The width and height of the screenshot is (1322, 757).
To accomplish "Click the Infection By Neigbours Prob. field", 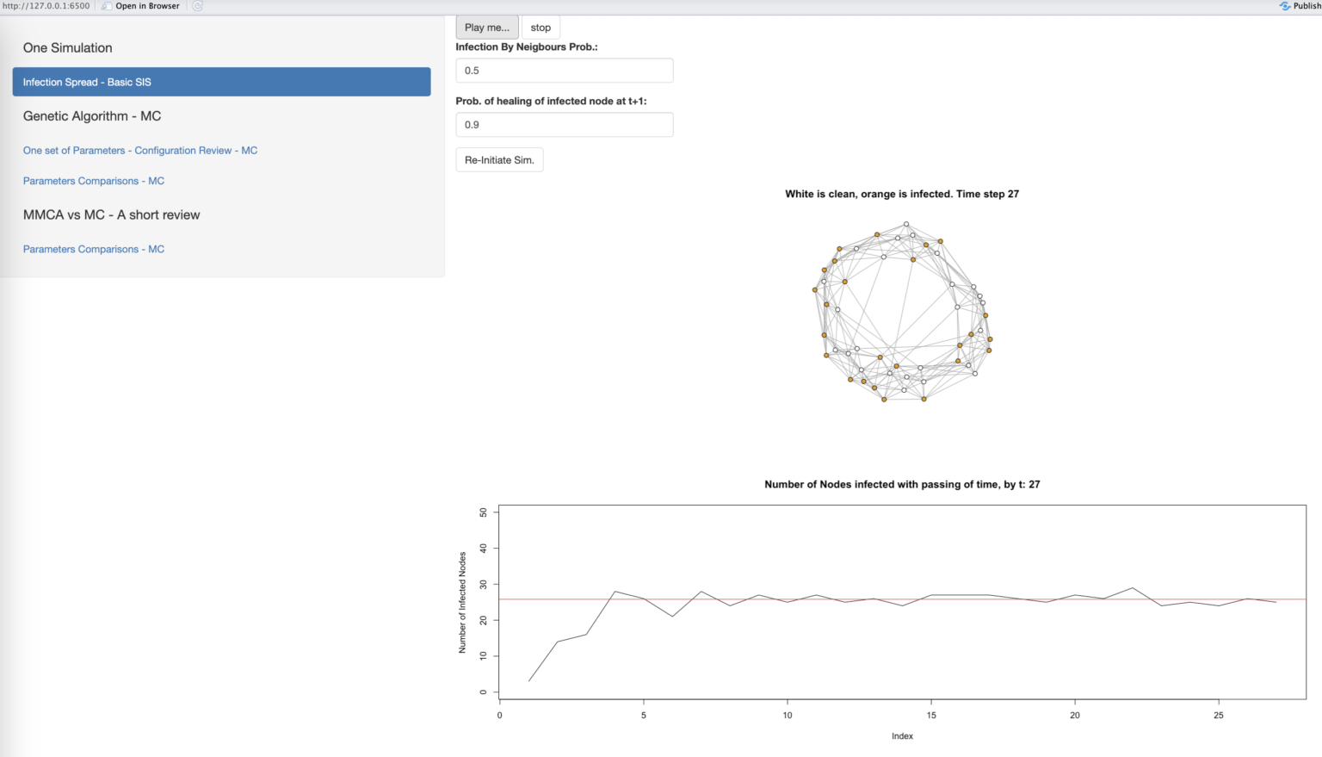I will [564, 70].
